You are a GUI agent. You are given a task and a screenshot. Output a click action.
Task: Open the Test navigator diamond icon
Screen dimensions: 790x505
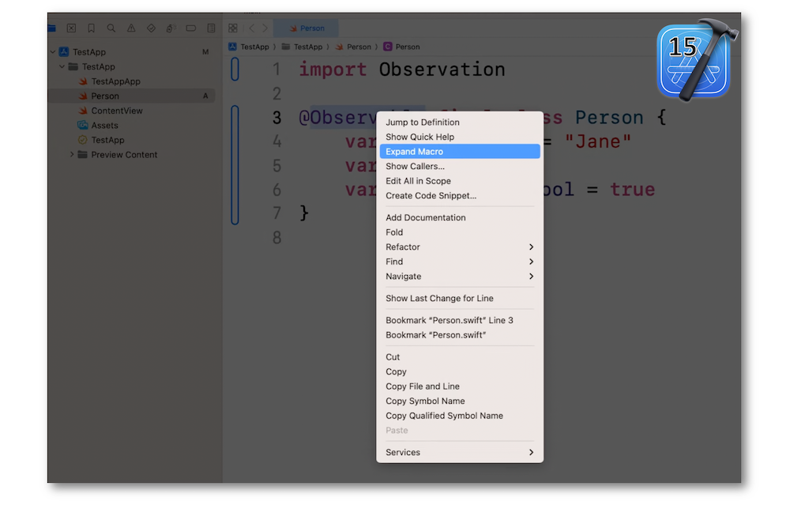(x=151, y=28)
